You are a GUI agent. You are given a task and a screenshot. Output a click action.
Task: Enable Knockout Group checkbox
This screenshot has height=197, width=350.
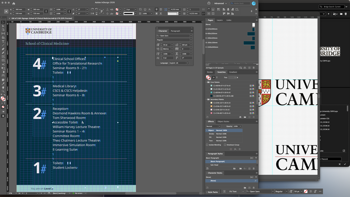[225, 145]
